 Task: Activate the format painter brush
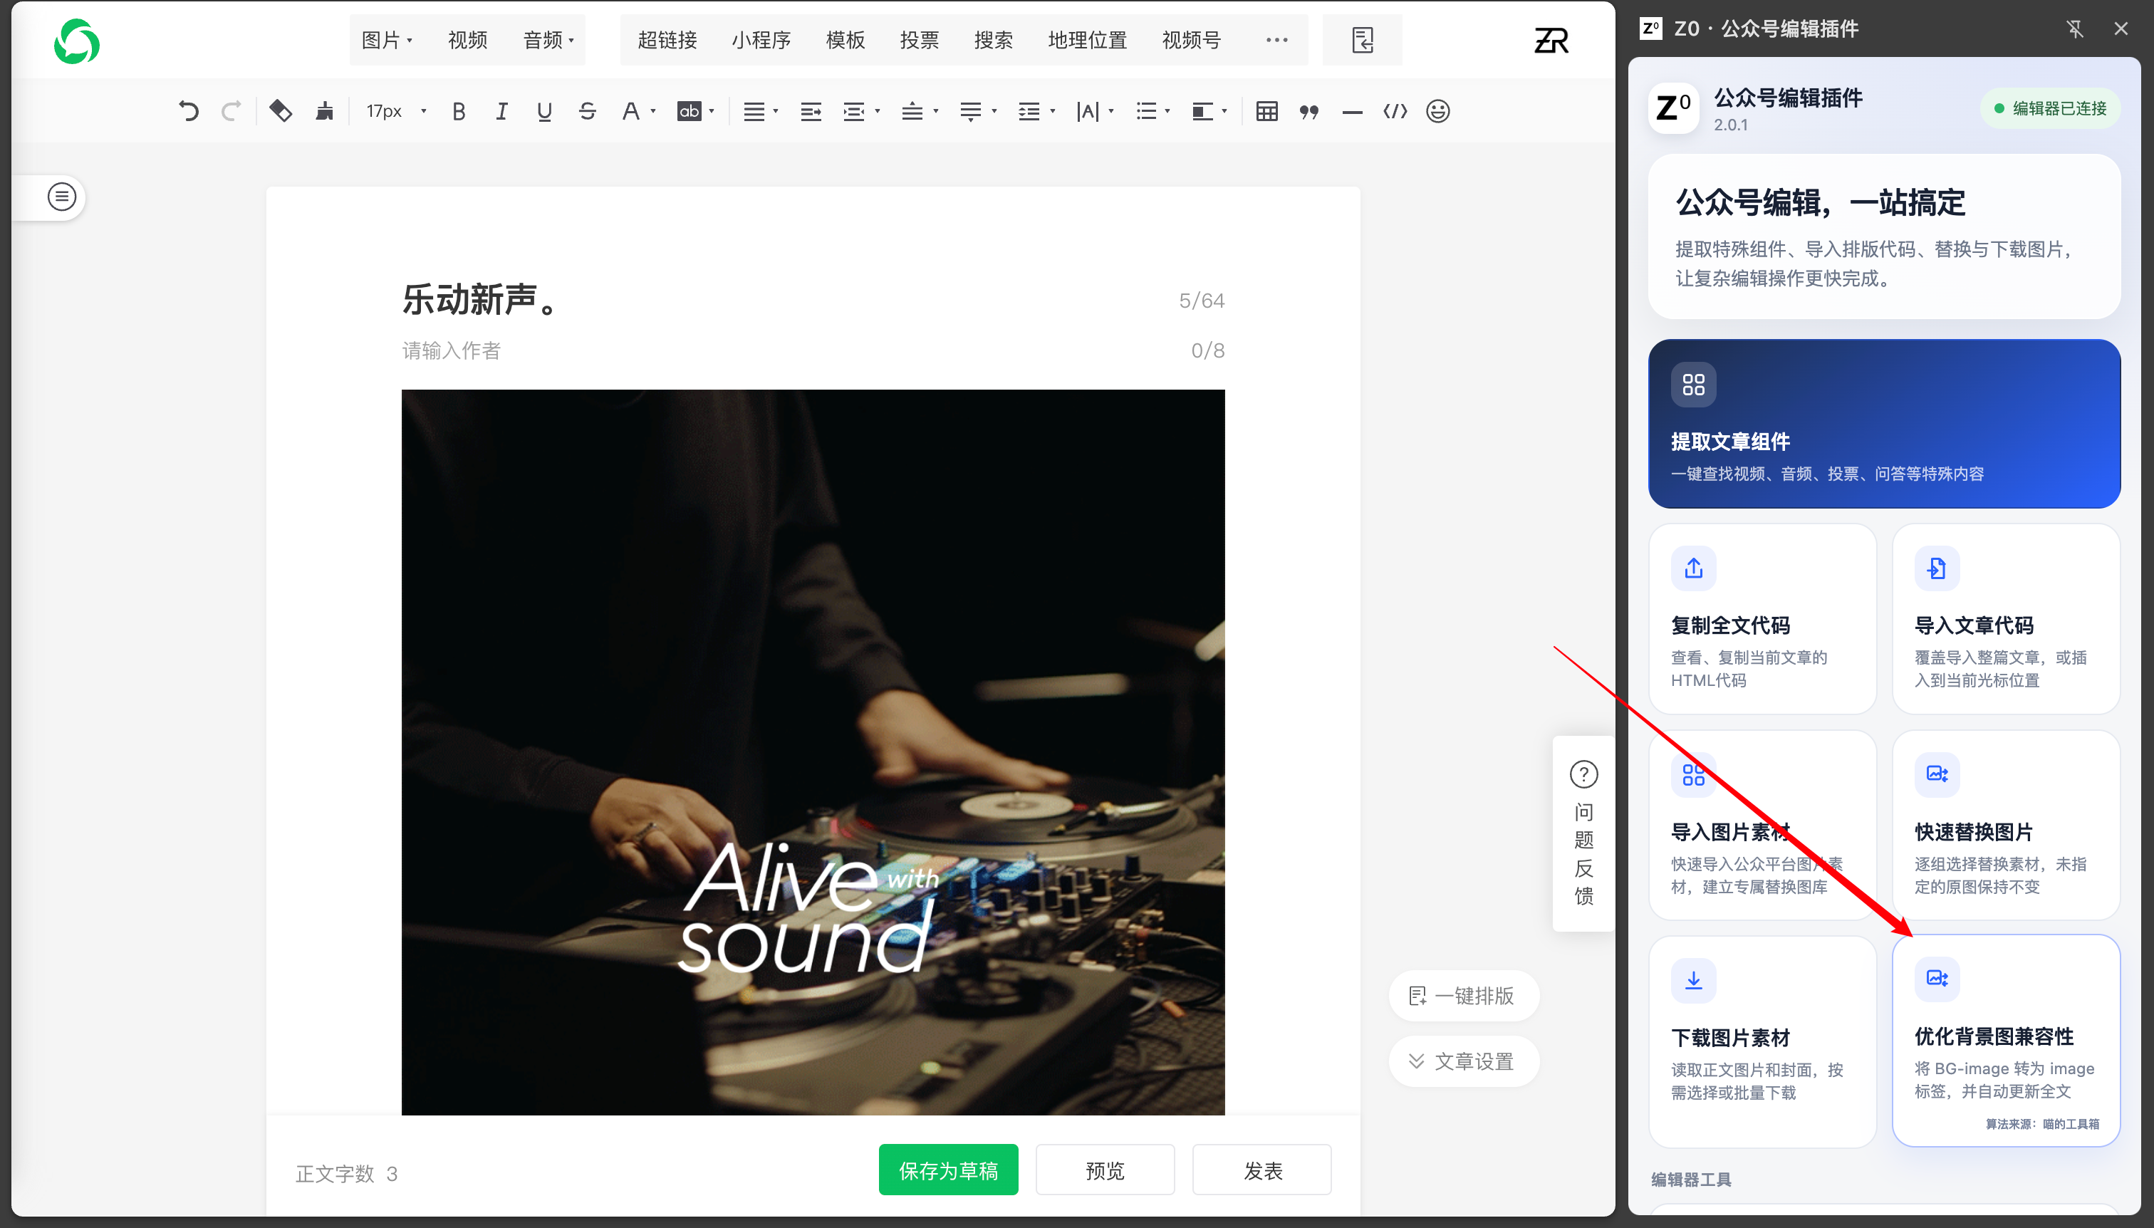click(x=324, y=111)
